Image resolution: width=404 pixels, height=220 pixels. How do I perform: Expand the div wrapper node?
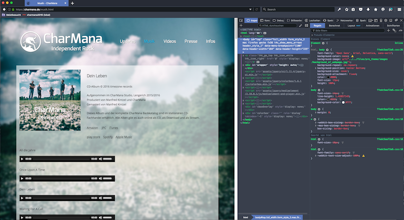pyautogui.click(x=243, y=64)
